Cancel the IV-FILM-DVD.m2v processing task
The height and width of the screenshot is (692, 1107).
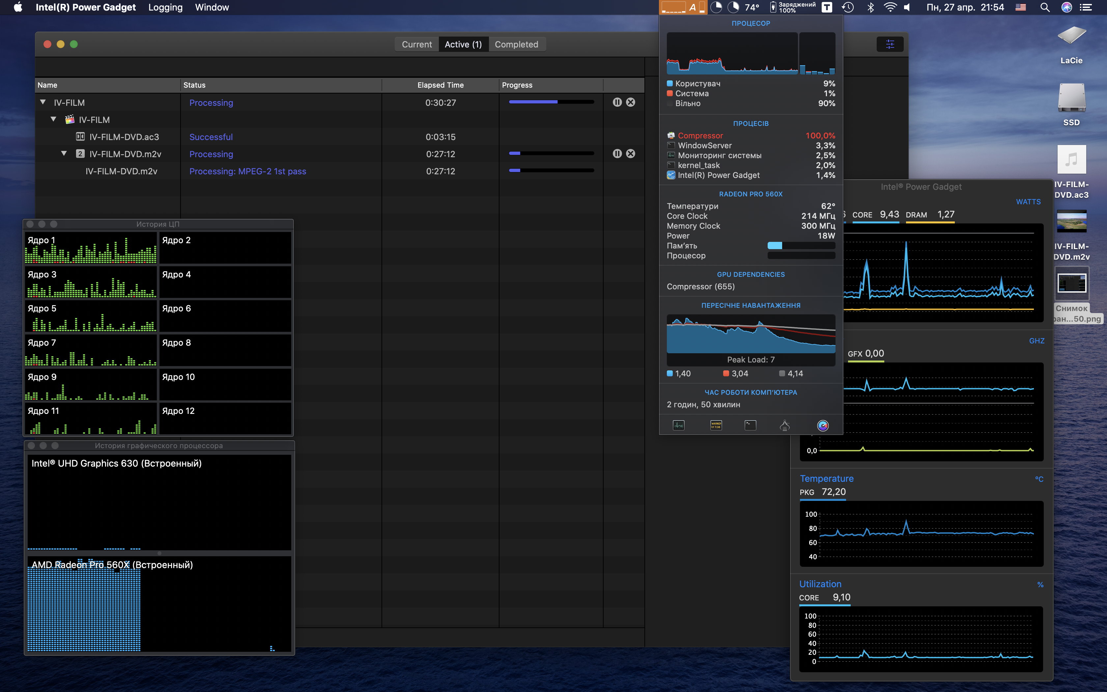tap(630, 154)
